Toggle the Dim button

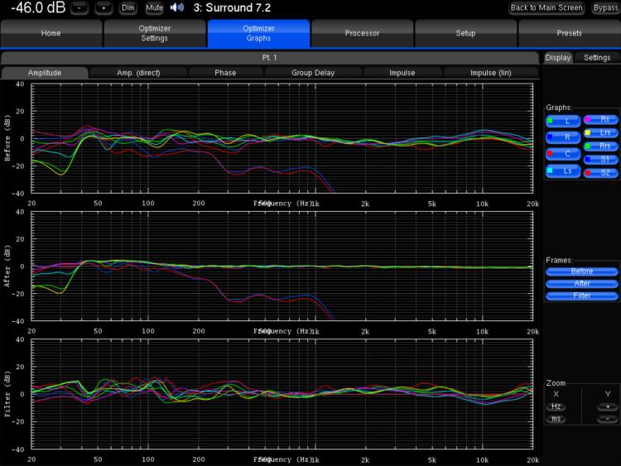click(128, 8)
